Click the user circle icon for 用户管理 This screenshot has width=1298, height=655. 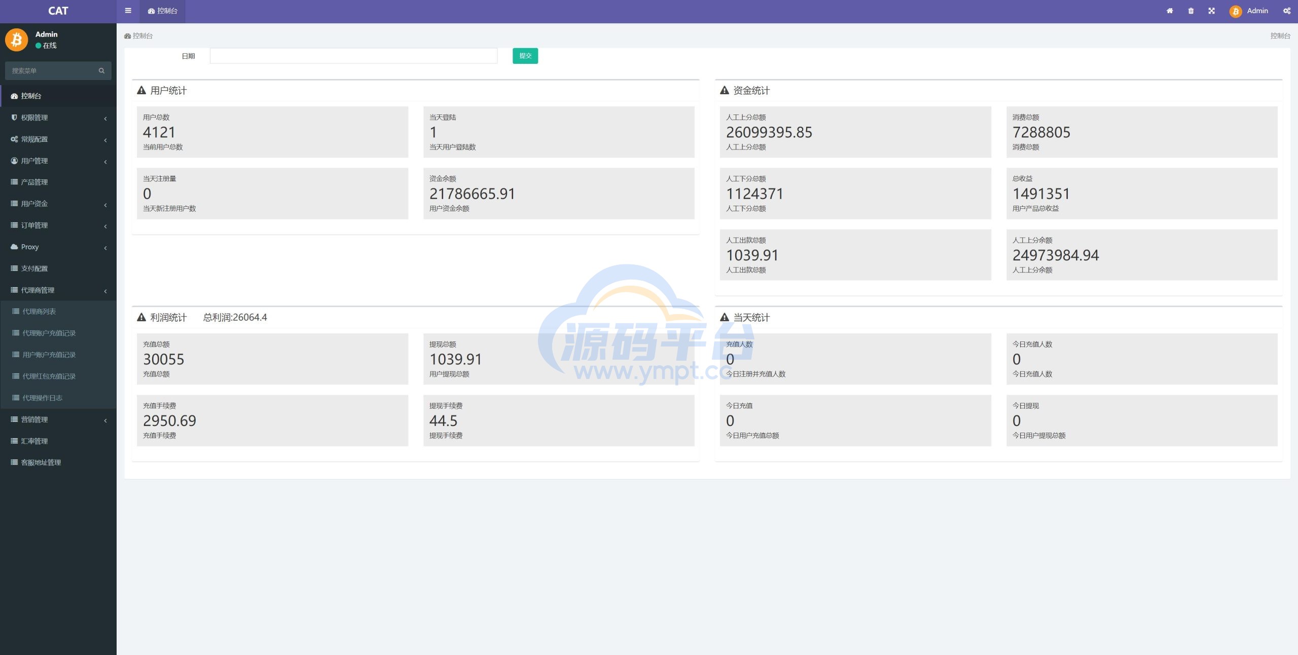click(14, 161)
